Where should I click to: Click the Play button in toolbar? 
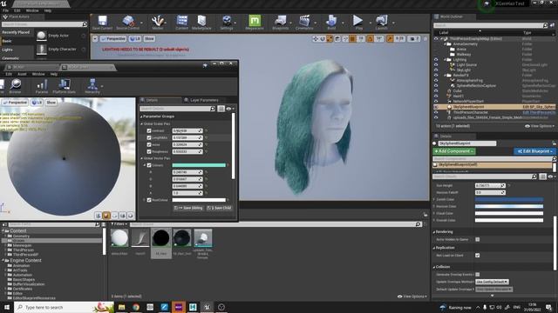click(x=358, y=23)
